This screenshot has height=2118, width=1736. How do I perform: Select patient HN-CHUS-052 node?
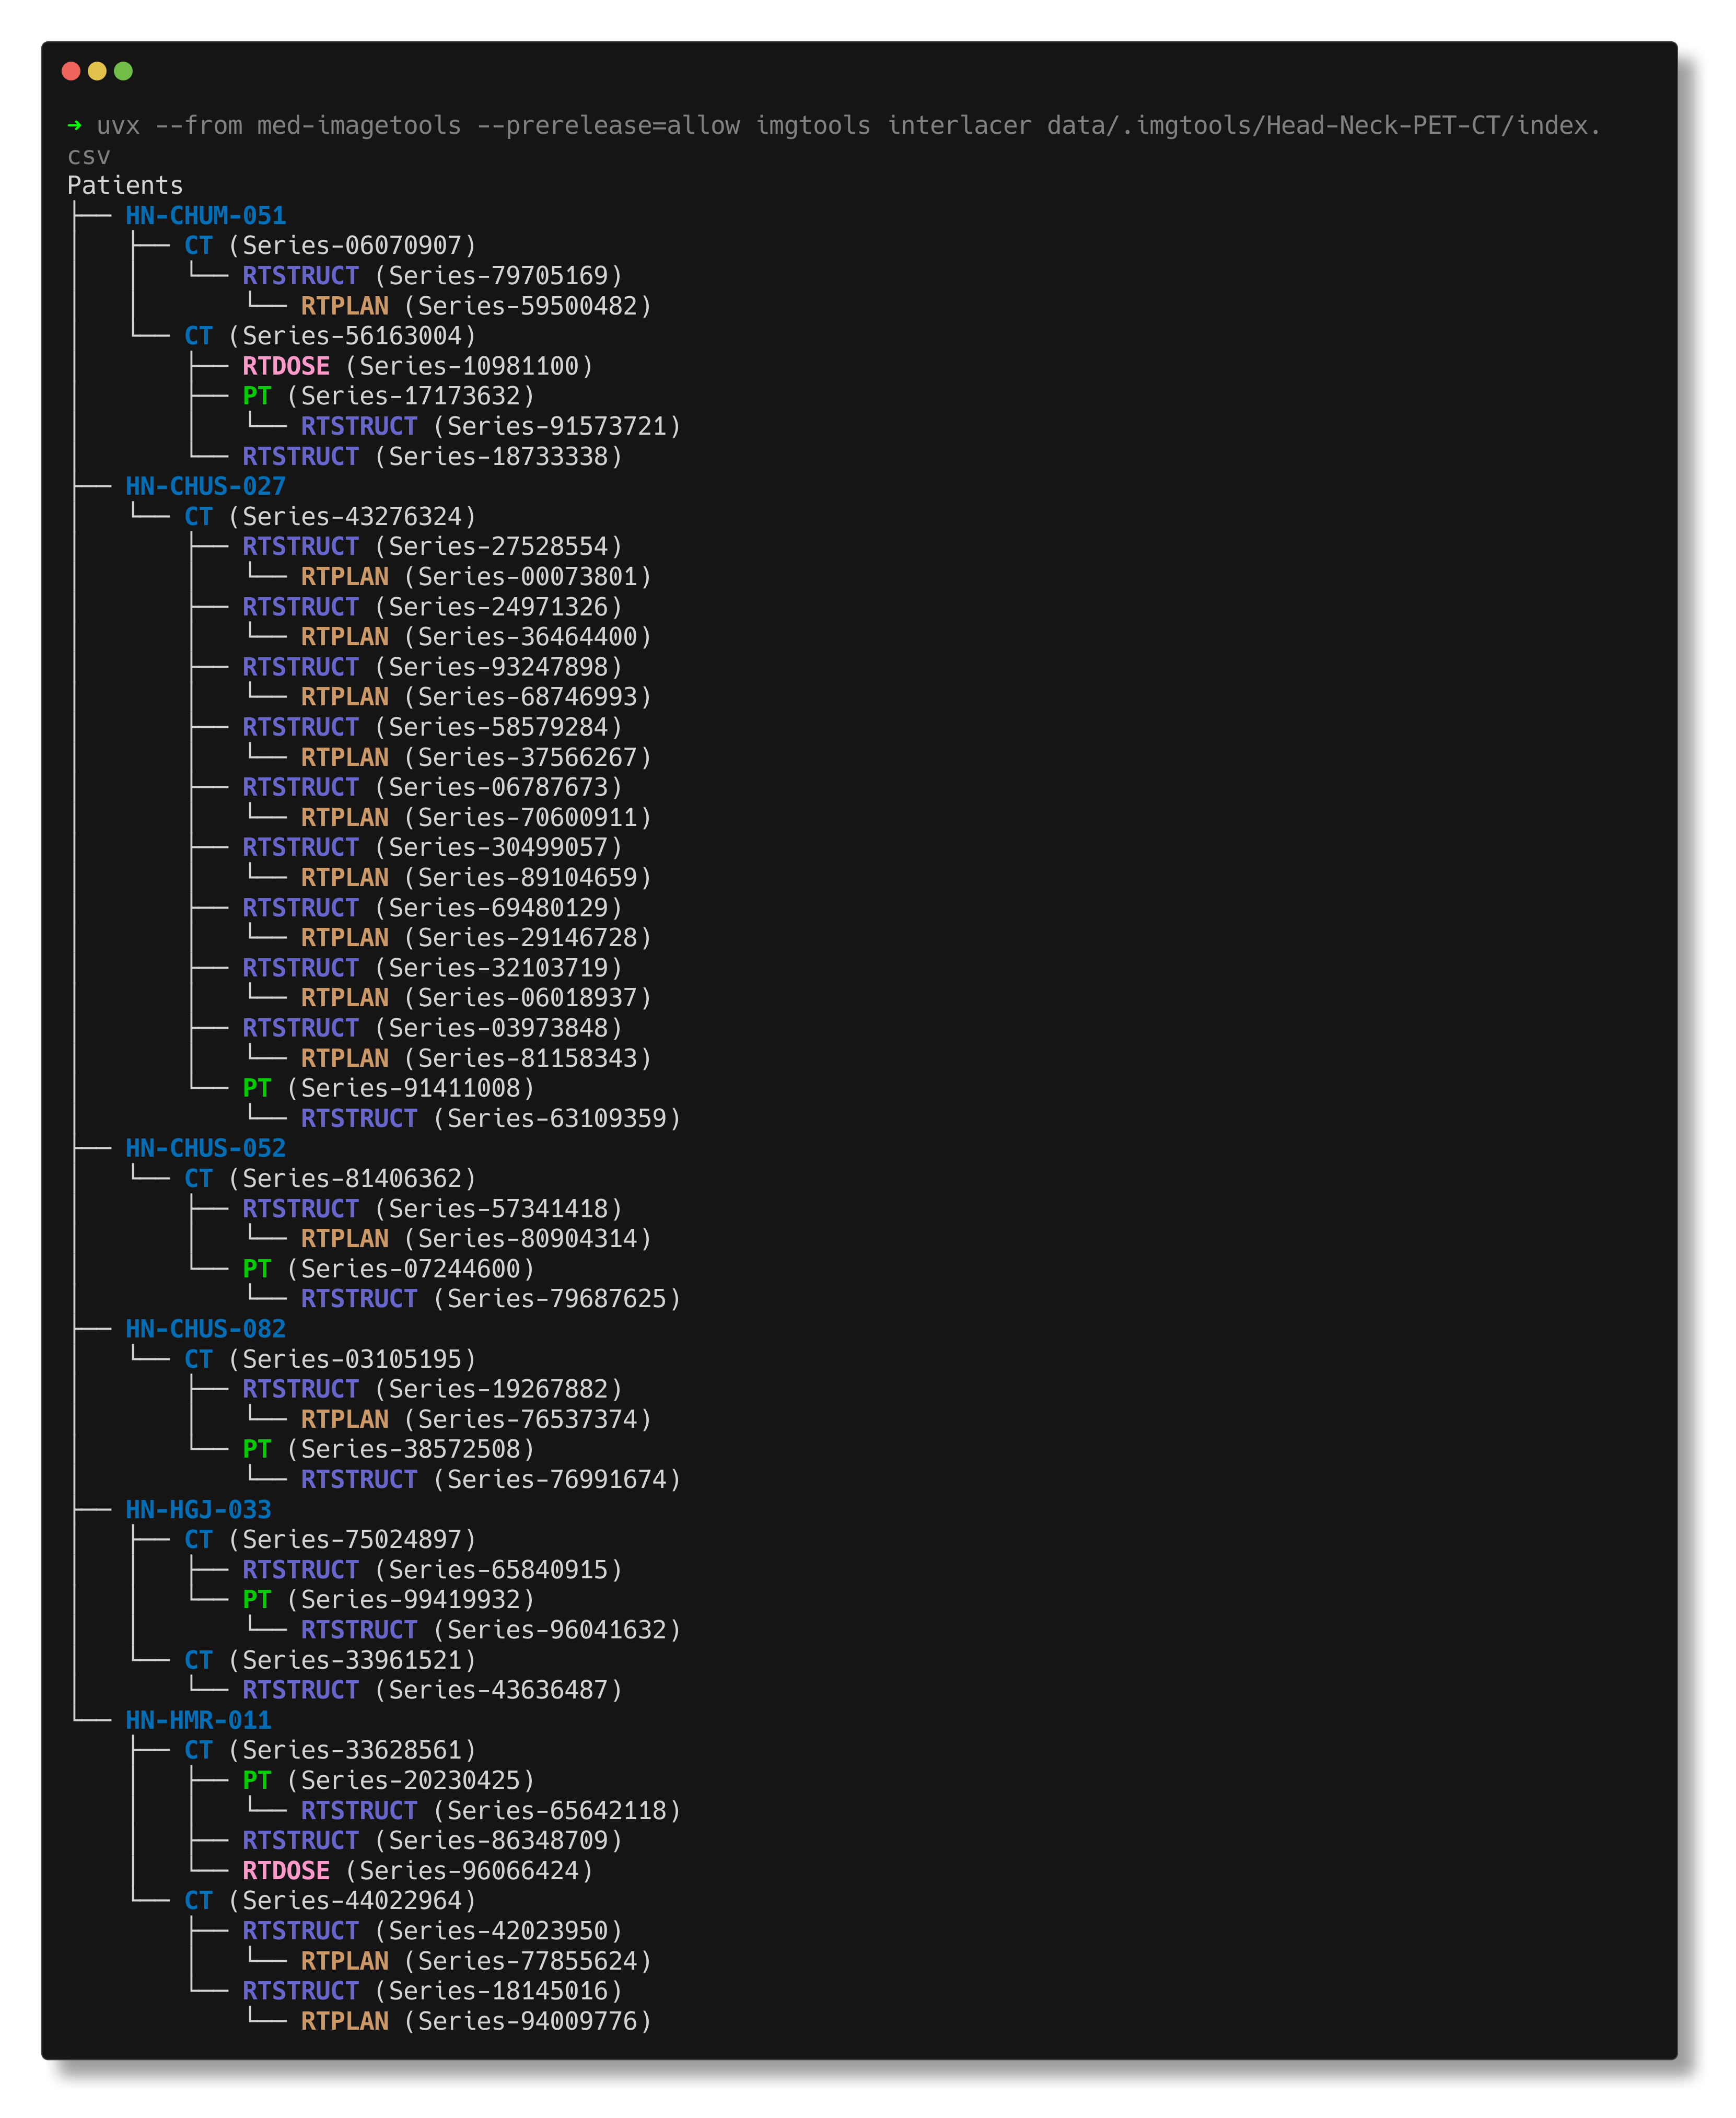point(206,1148)
